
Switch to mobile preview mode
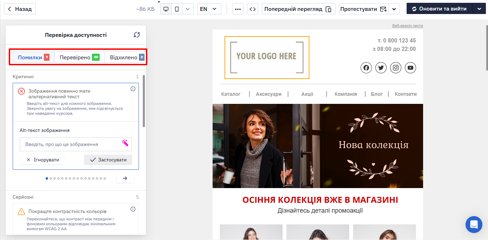click(177, 9)
